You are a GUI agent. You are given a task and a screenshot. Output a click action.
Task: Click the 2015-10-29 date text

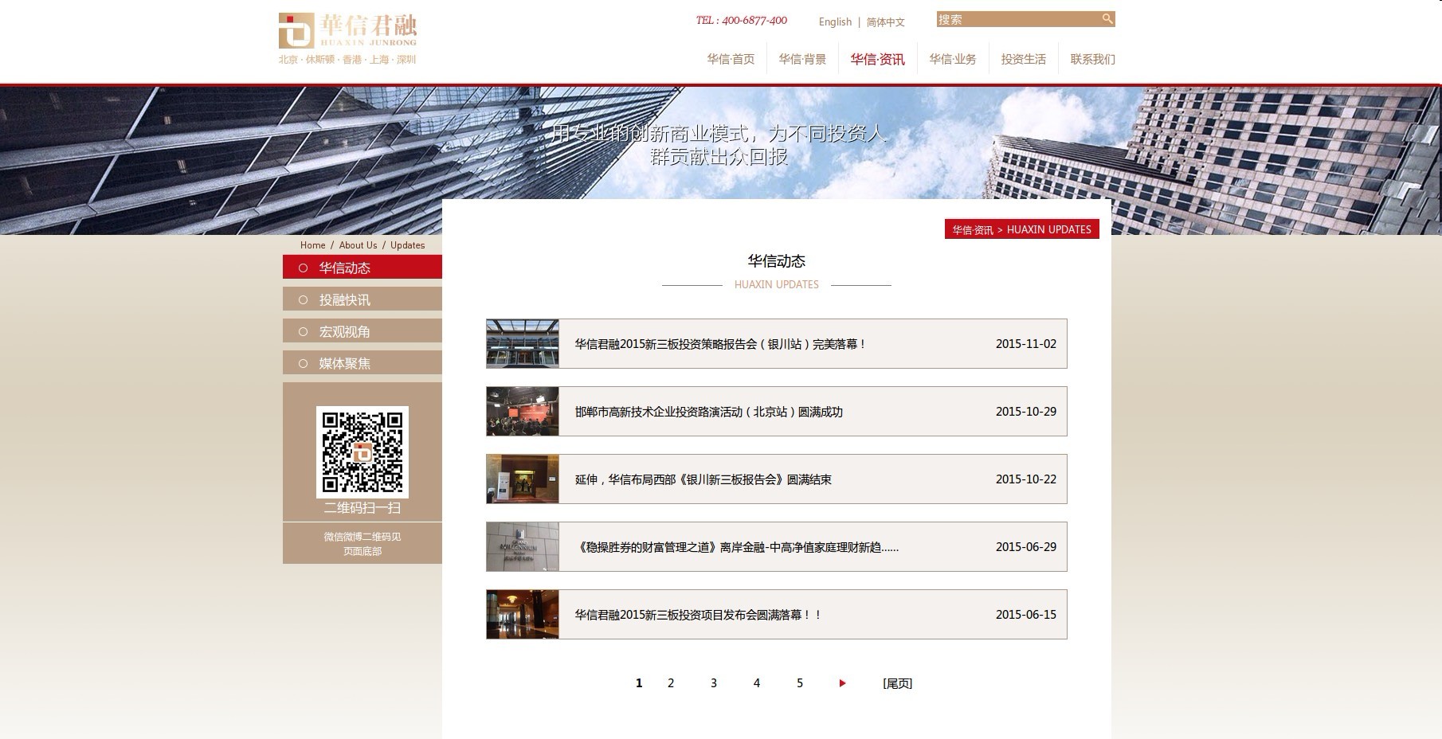point(1026,412)
